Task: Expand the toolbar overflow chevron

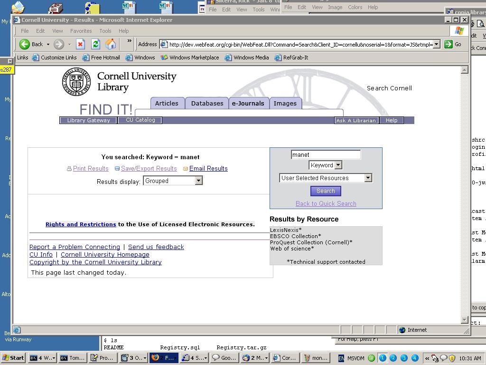Action: click(130, 41)
